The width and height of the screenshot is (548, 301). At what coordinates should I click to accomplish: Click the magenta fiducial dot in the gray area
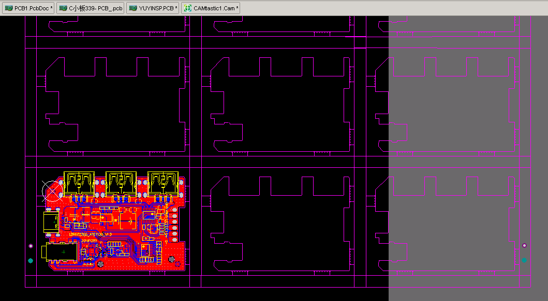pos(524,246)
